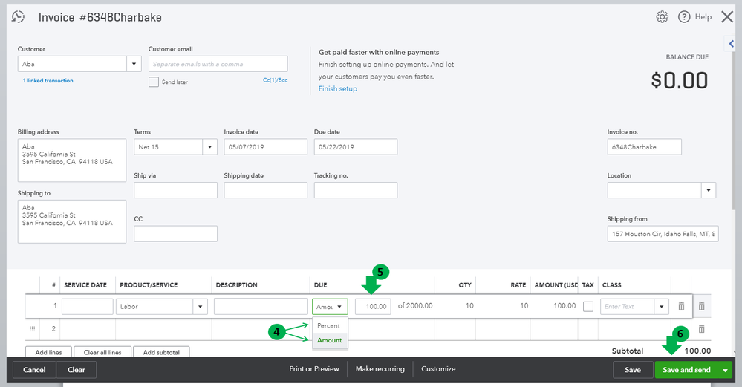Click the Billing address box

click(72, 160)
